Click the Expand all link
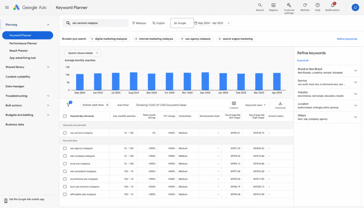 tap(303, 60)
